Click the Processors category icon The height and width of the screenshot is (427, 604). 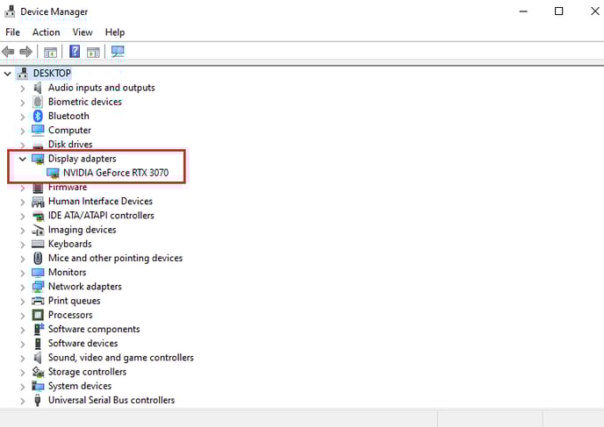38,315
